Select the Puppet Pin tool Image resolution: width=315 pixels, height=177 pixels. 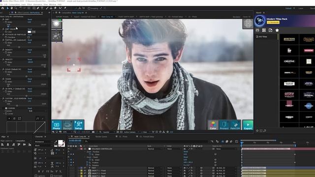point(65,8)
